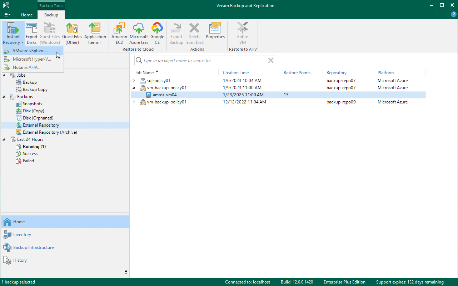The height and width of the screenshot is (286, 458).
Task: Open Guest Files (Other) restore tool
Action: click(x=72, y=34)
